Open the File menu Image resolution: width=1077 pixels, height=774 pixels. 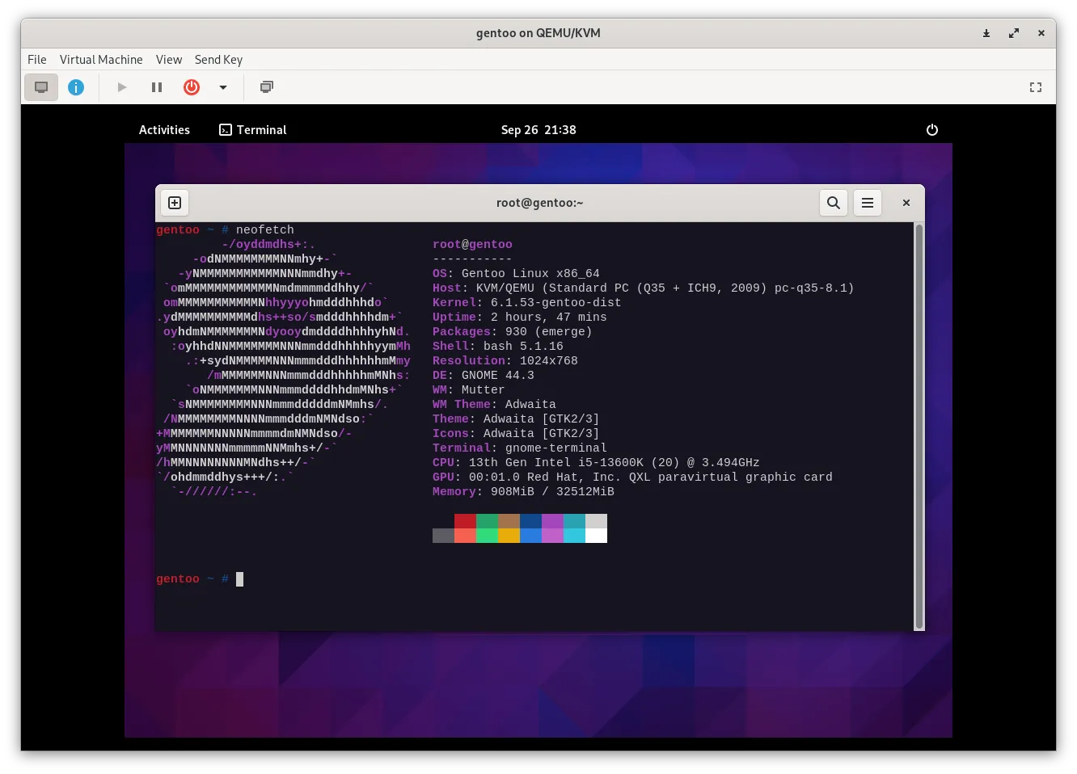click(36, 59)
